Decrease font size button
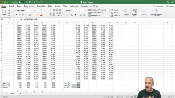The height and width of the screenshot is (98, 175). point(45,11)
